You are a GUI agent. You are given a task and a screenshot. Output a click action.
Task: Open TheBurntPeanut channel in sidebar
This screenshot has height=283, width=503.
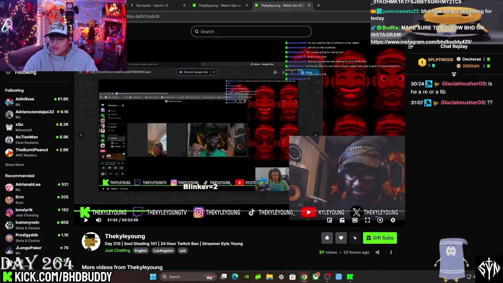[37, 152]
